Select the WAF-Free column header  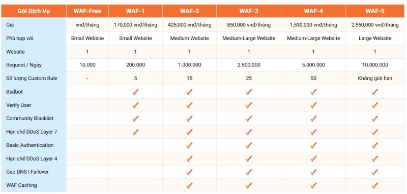click(88, 11)
